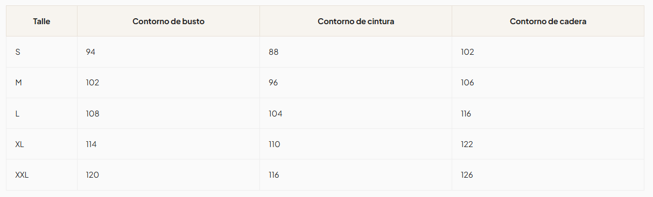Image resolution: width=653 pixels, height=197 pixels.
Task: Select hip value 106 in M row
Action: point(467,83)
